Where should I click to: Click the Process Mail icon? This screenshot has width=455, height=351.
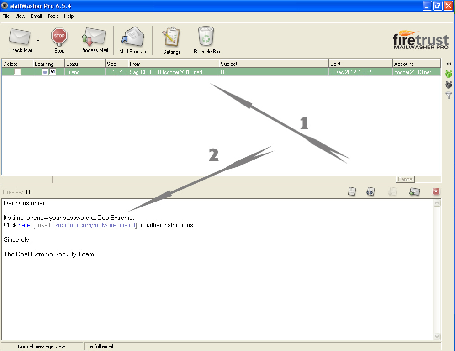(x=94, y=37)
